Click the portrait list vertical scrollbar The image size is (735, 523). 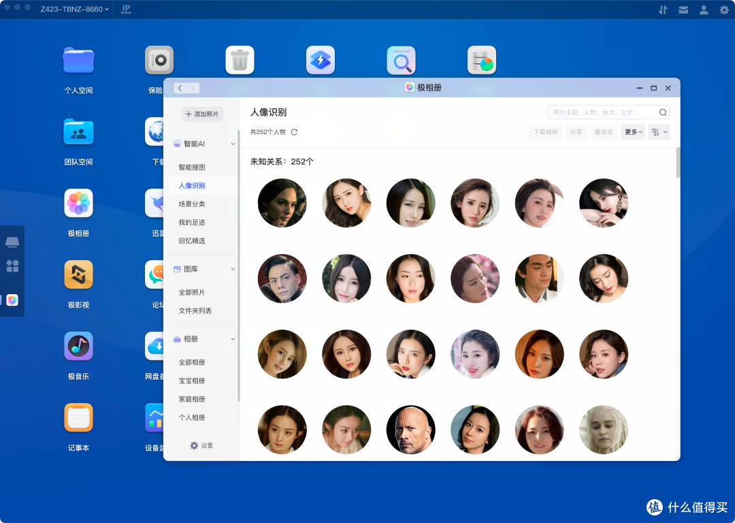click(x=677, y=162)
